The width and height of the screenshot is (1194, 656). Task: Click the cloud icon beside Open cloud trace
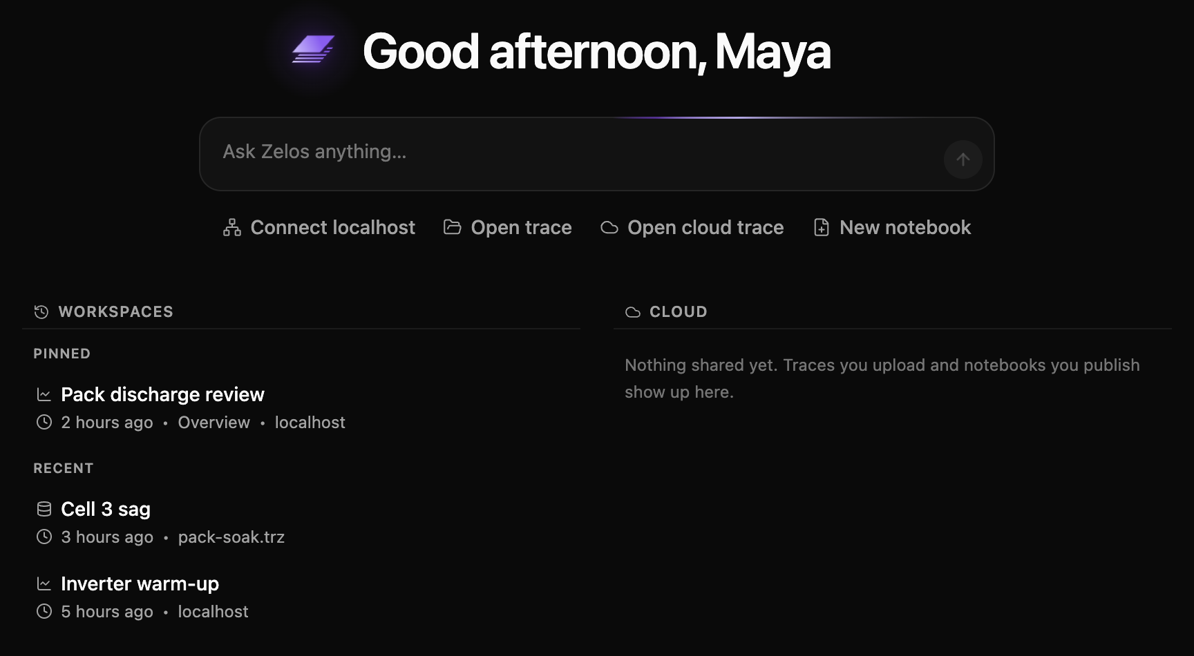[609, 227]
